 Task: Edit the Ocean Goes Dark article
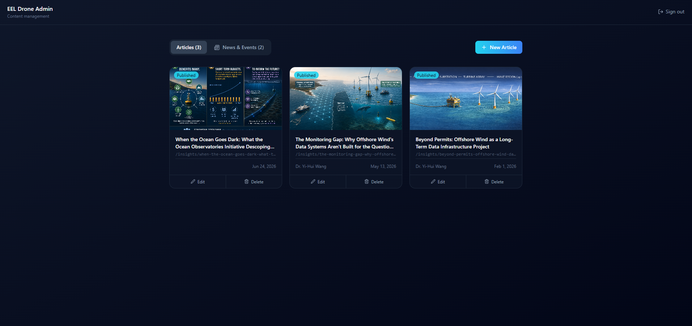(198, 182)
